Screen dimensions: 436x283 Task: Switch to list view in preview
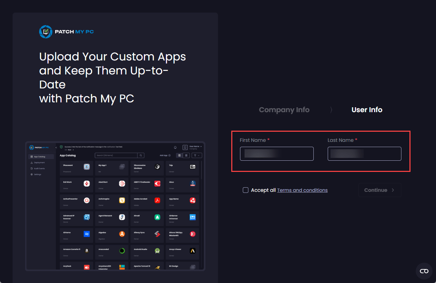(x=186, y=155)
